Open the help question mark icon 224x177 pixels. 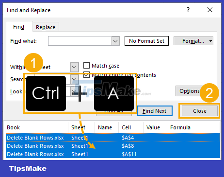[x=188, y=10]
